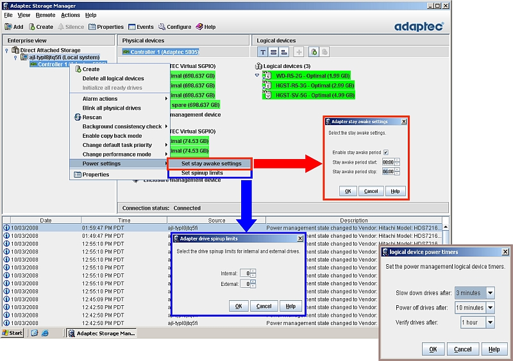The height and width of the screenshot is (361, 513).
Task: Select Delete all logical devices
Action: (x=114, y=79)
